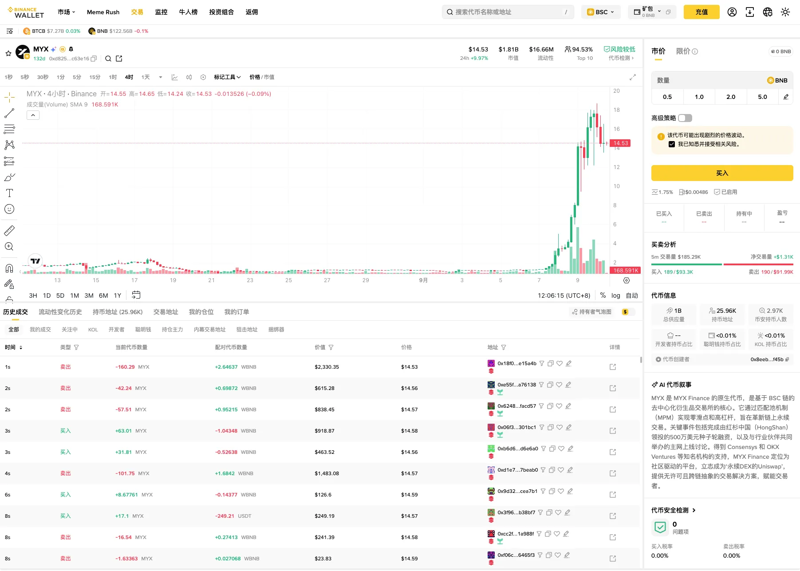Click the 14.53 current price marker

[x=620, y=143]
